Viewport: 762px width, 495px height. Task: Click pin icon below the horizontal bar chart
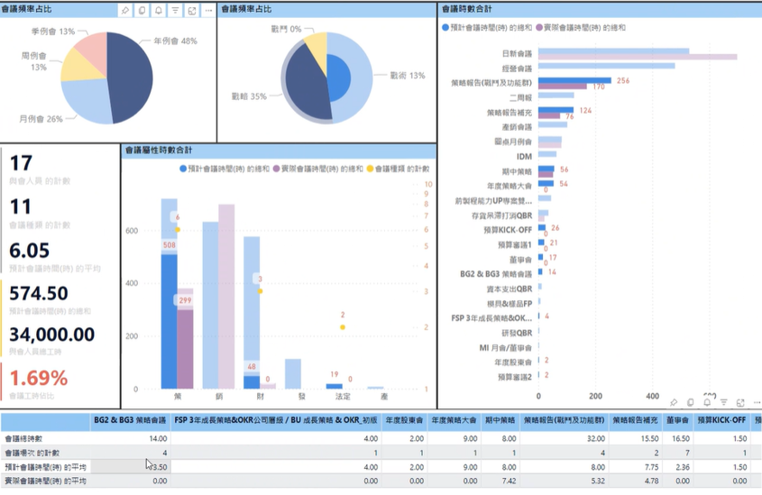tap(674, 402)
